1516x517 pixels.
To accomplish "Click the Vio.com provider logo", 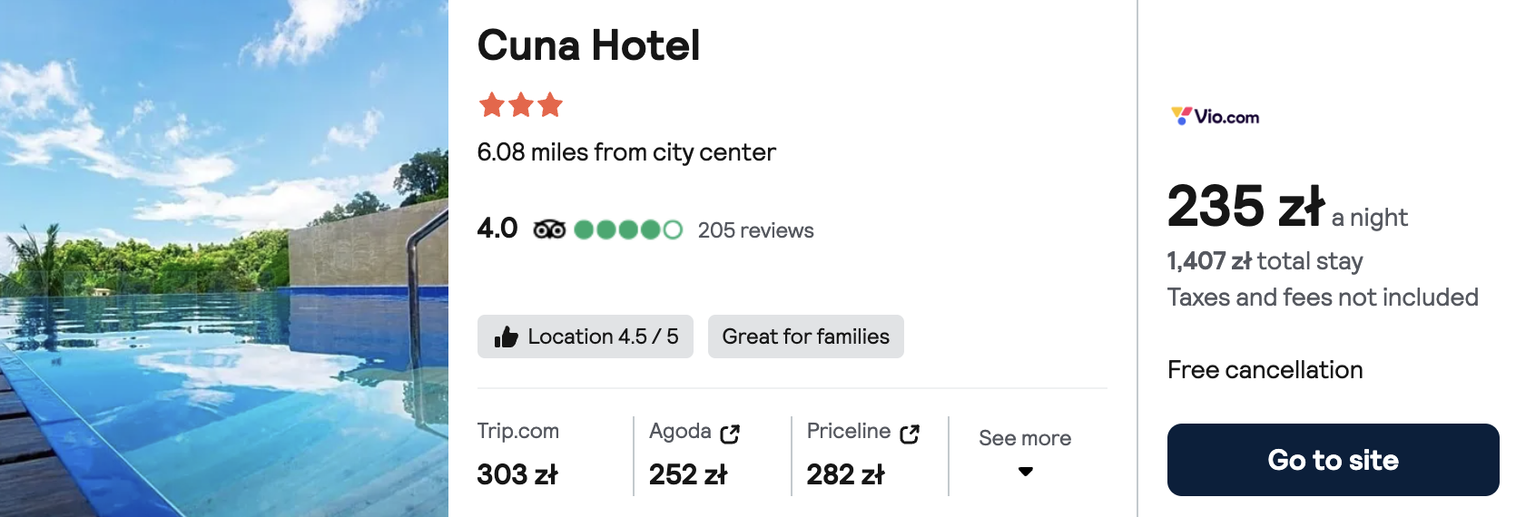I will (1215, 116).
